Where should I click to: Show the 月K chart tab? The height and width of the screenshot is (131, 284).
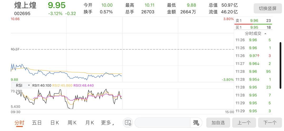click(89, 123)
